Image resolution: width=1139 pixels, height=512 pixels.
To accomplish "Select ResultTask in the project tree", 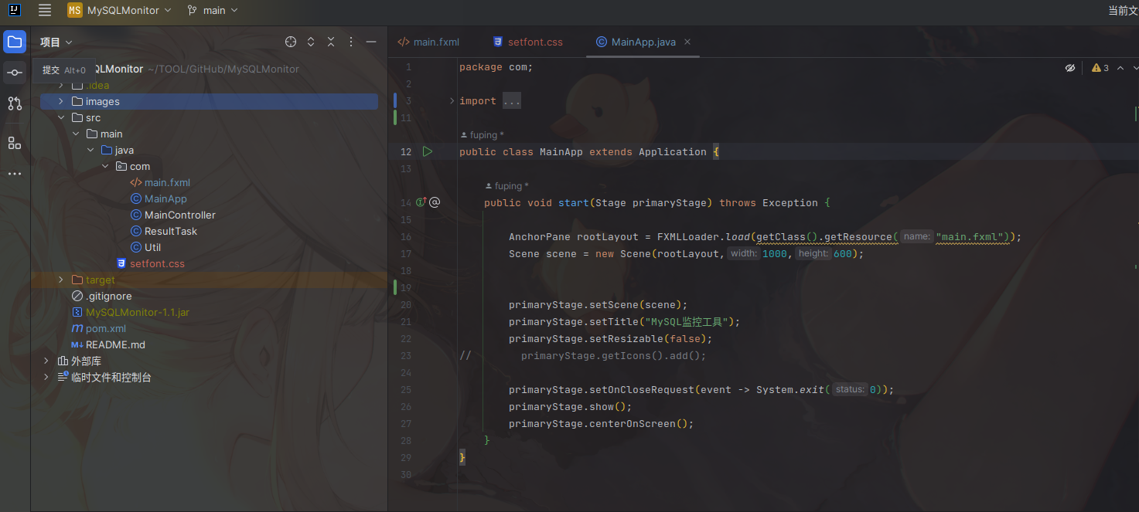I will 170,231.
